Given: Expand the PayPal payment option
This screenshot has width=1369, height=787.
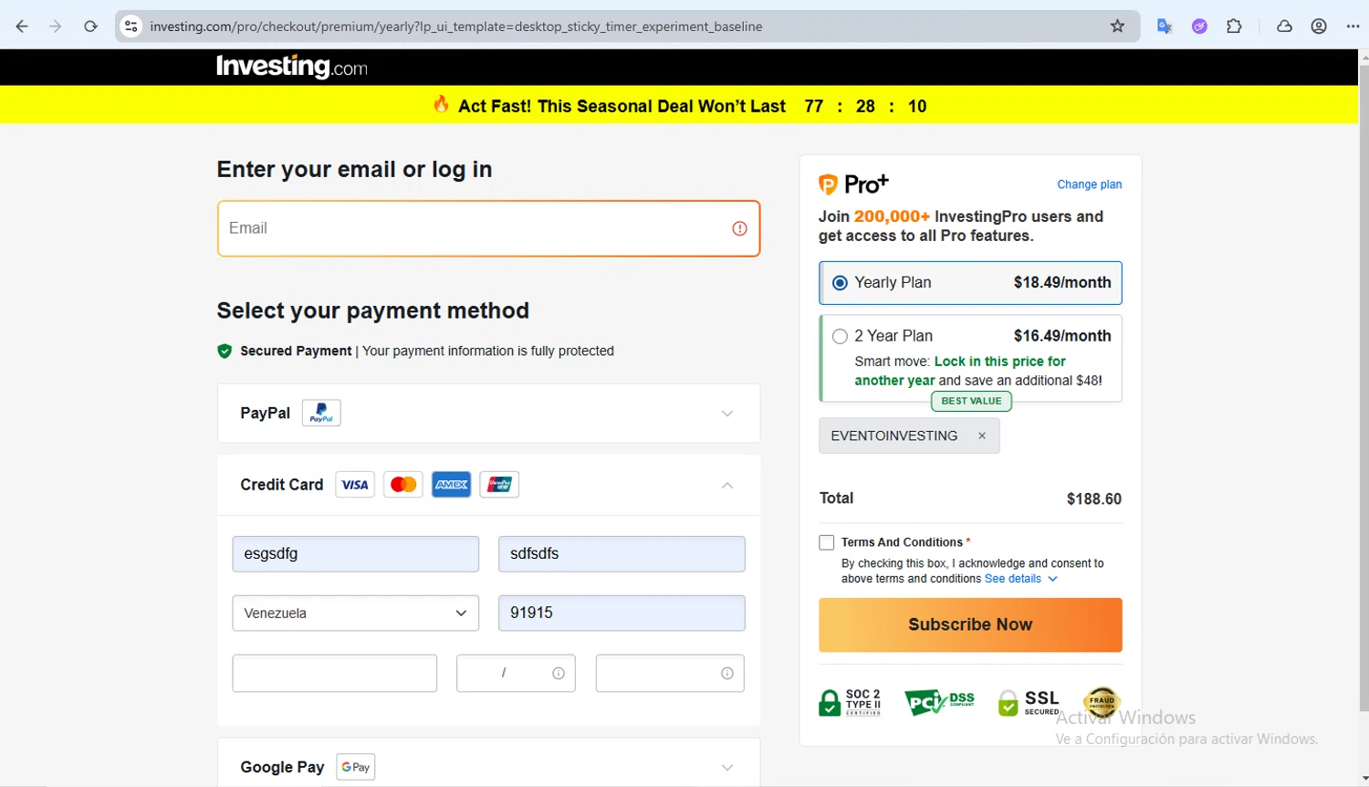Looking at the screenshot, I should (x=727, y=414).
